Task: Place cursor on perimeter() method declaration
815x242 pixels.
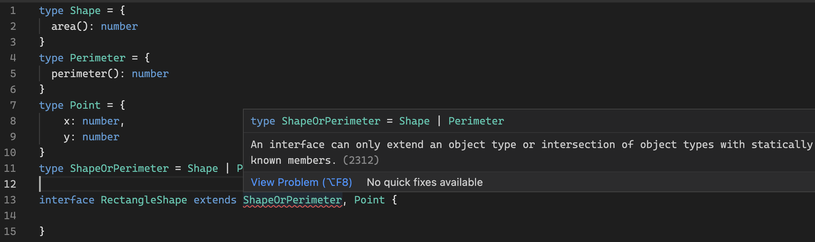Action: pos(85,74)
